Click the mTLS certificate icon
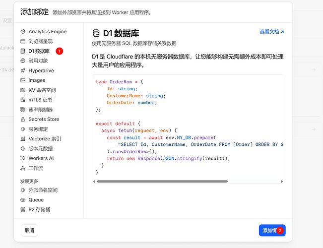This screenshot has width=323, height=248. point(23,100)
